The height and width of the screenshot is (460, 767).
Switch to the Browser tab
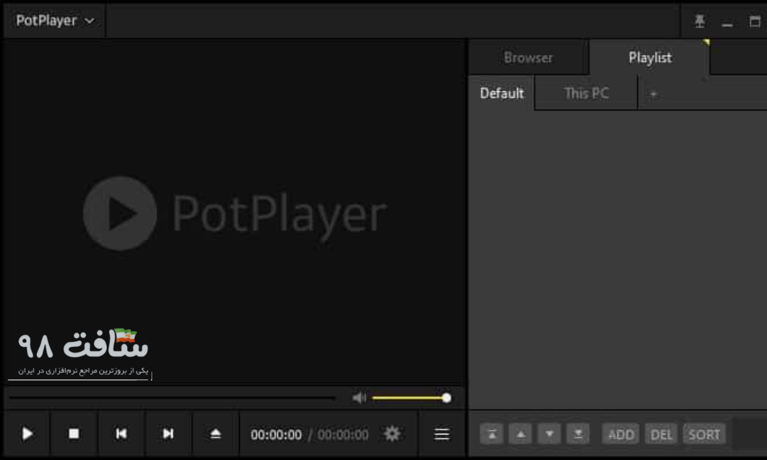528,57
